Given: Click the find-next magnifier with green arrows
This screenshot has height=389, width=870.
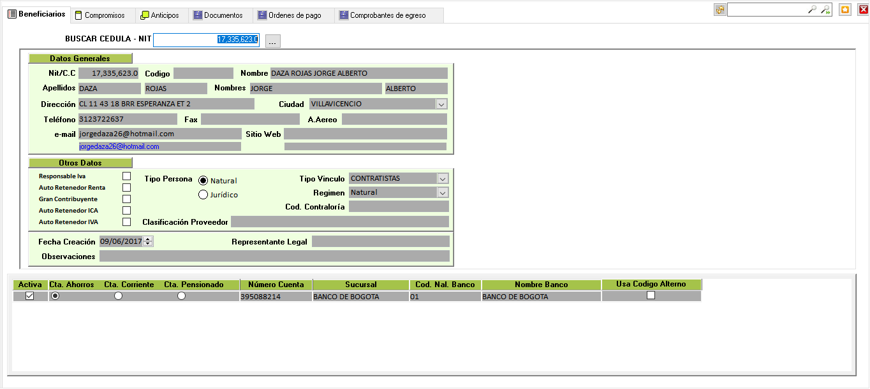Looking at the screenshot, I should (825, 10).
